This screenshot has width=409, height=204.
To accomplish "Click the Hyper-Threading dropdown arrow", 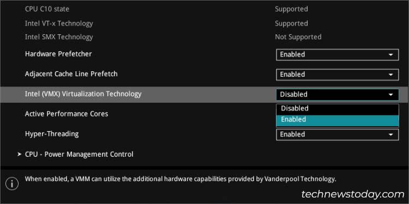I will (390, 134).
